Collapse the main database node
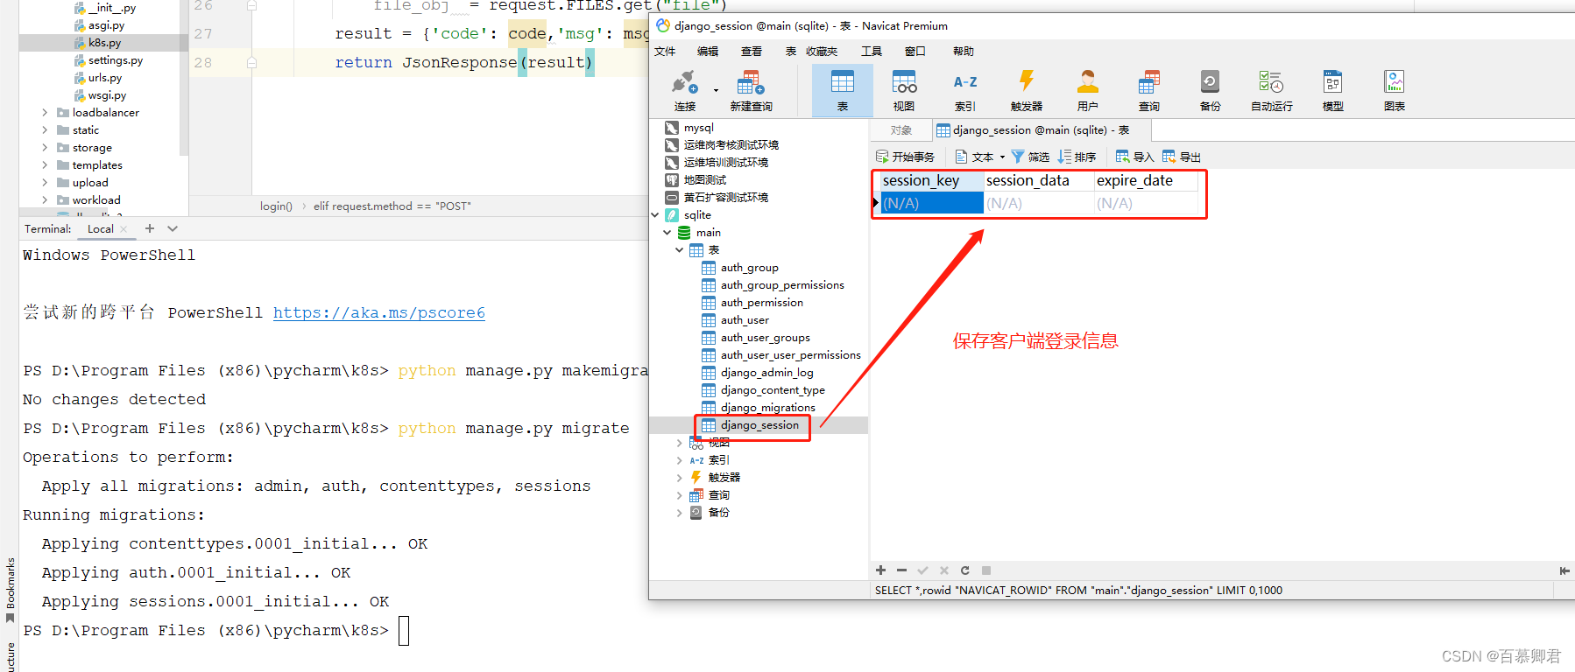This screenshot has width=1575, height=672. (x=667, y=233)
